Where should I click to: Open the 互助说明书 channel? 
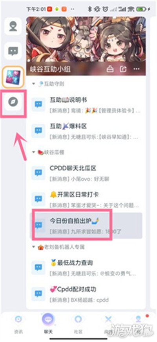(86, 105)
